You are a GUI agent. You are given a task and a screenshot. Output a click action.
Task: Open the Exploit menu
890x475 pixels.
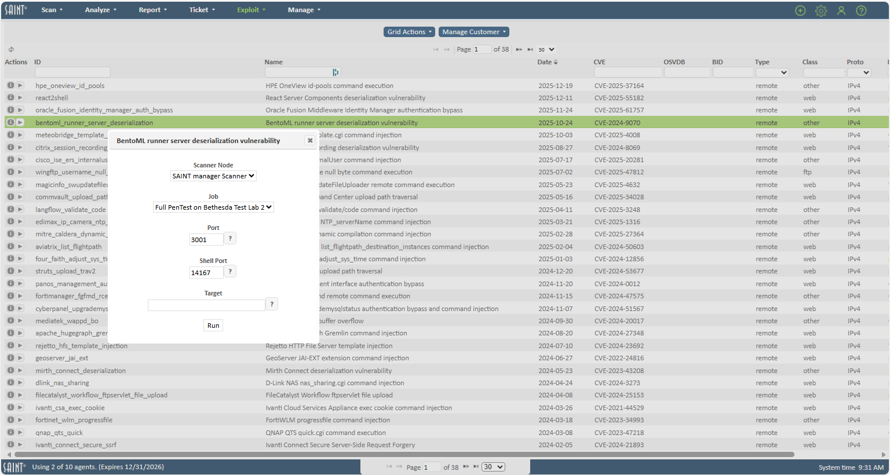pyautogui.click(x=250, y=9)
